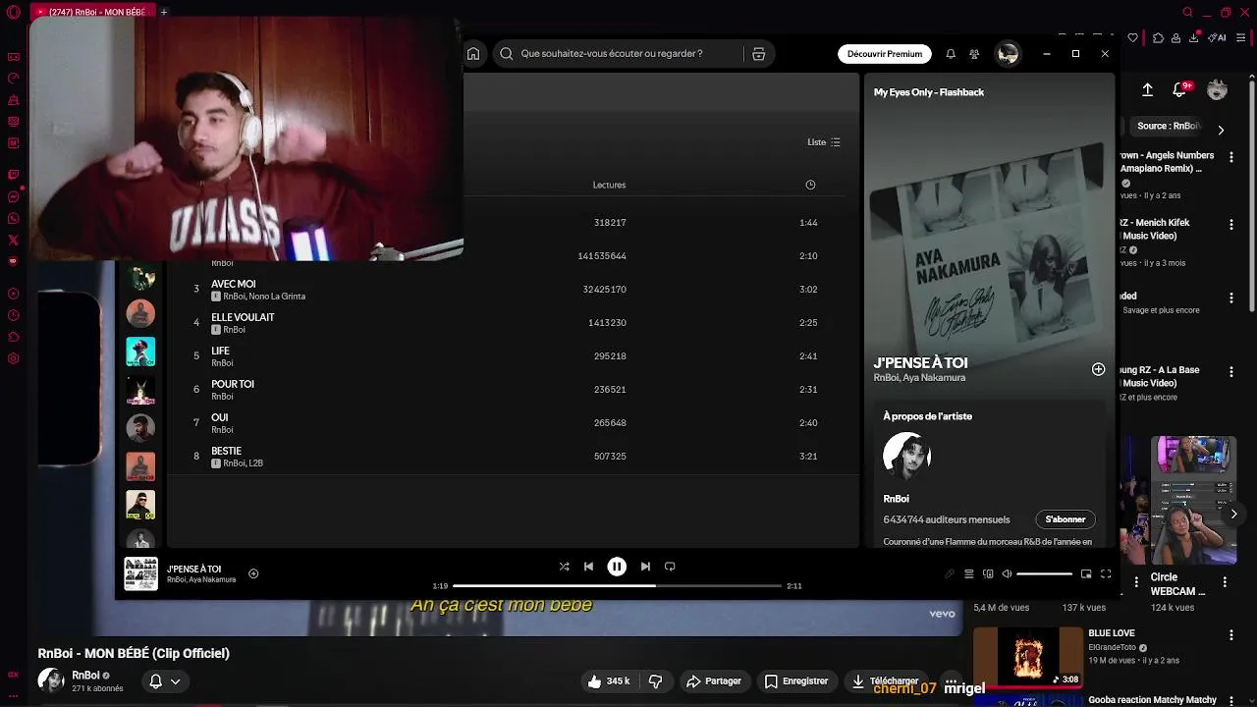Viewport: 1257px width, 707px height.
Task: Open Spotify home icon
Action: (473, 54)
